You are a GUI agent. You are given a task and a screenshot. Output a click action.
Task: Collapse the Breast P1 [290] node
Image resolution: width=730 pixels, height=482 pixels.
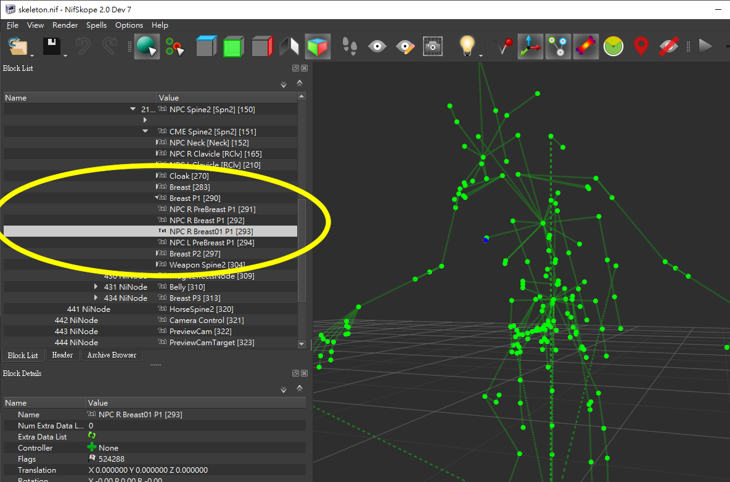pyautogui.click(x=157, y=198)
